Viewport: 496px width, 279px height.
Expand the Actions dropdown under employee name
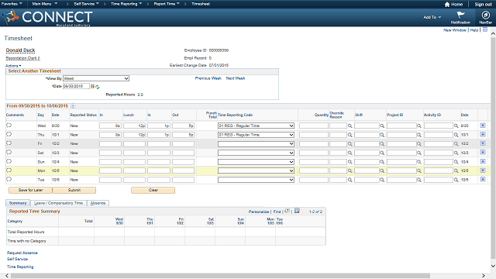pos(13,66)
